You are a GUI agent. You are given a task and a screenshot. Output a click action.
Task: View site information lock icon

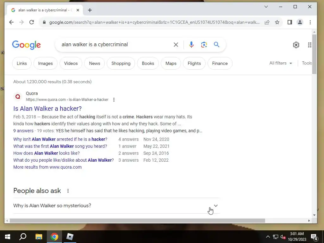click(x=44, y=22)
